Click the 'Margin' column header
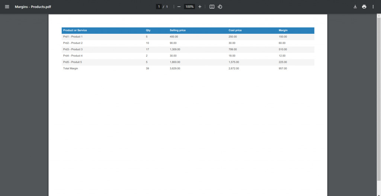The image size is (381, 196). [x=283, y=30]
